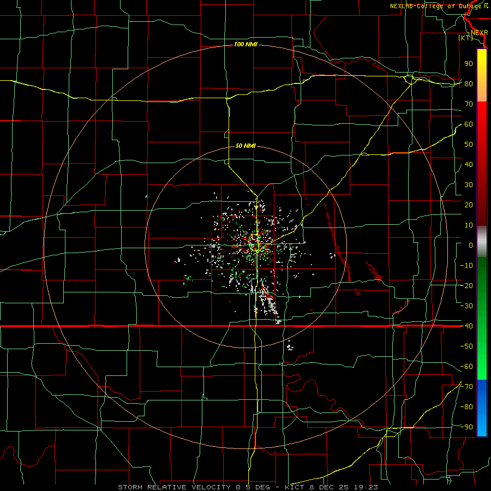Click the -70 scale label
This screenshot has width=491, height=491.
[x=466, y=387]
